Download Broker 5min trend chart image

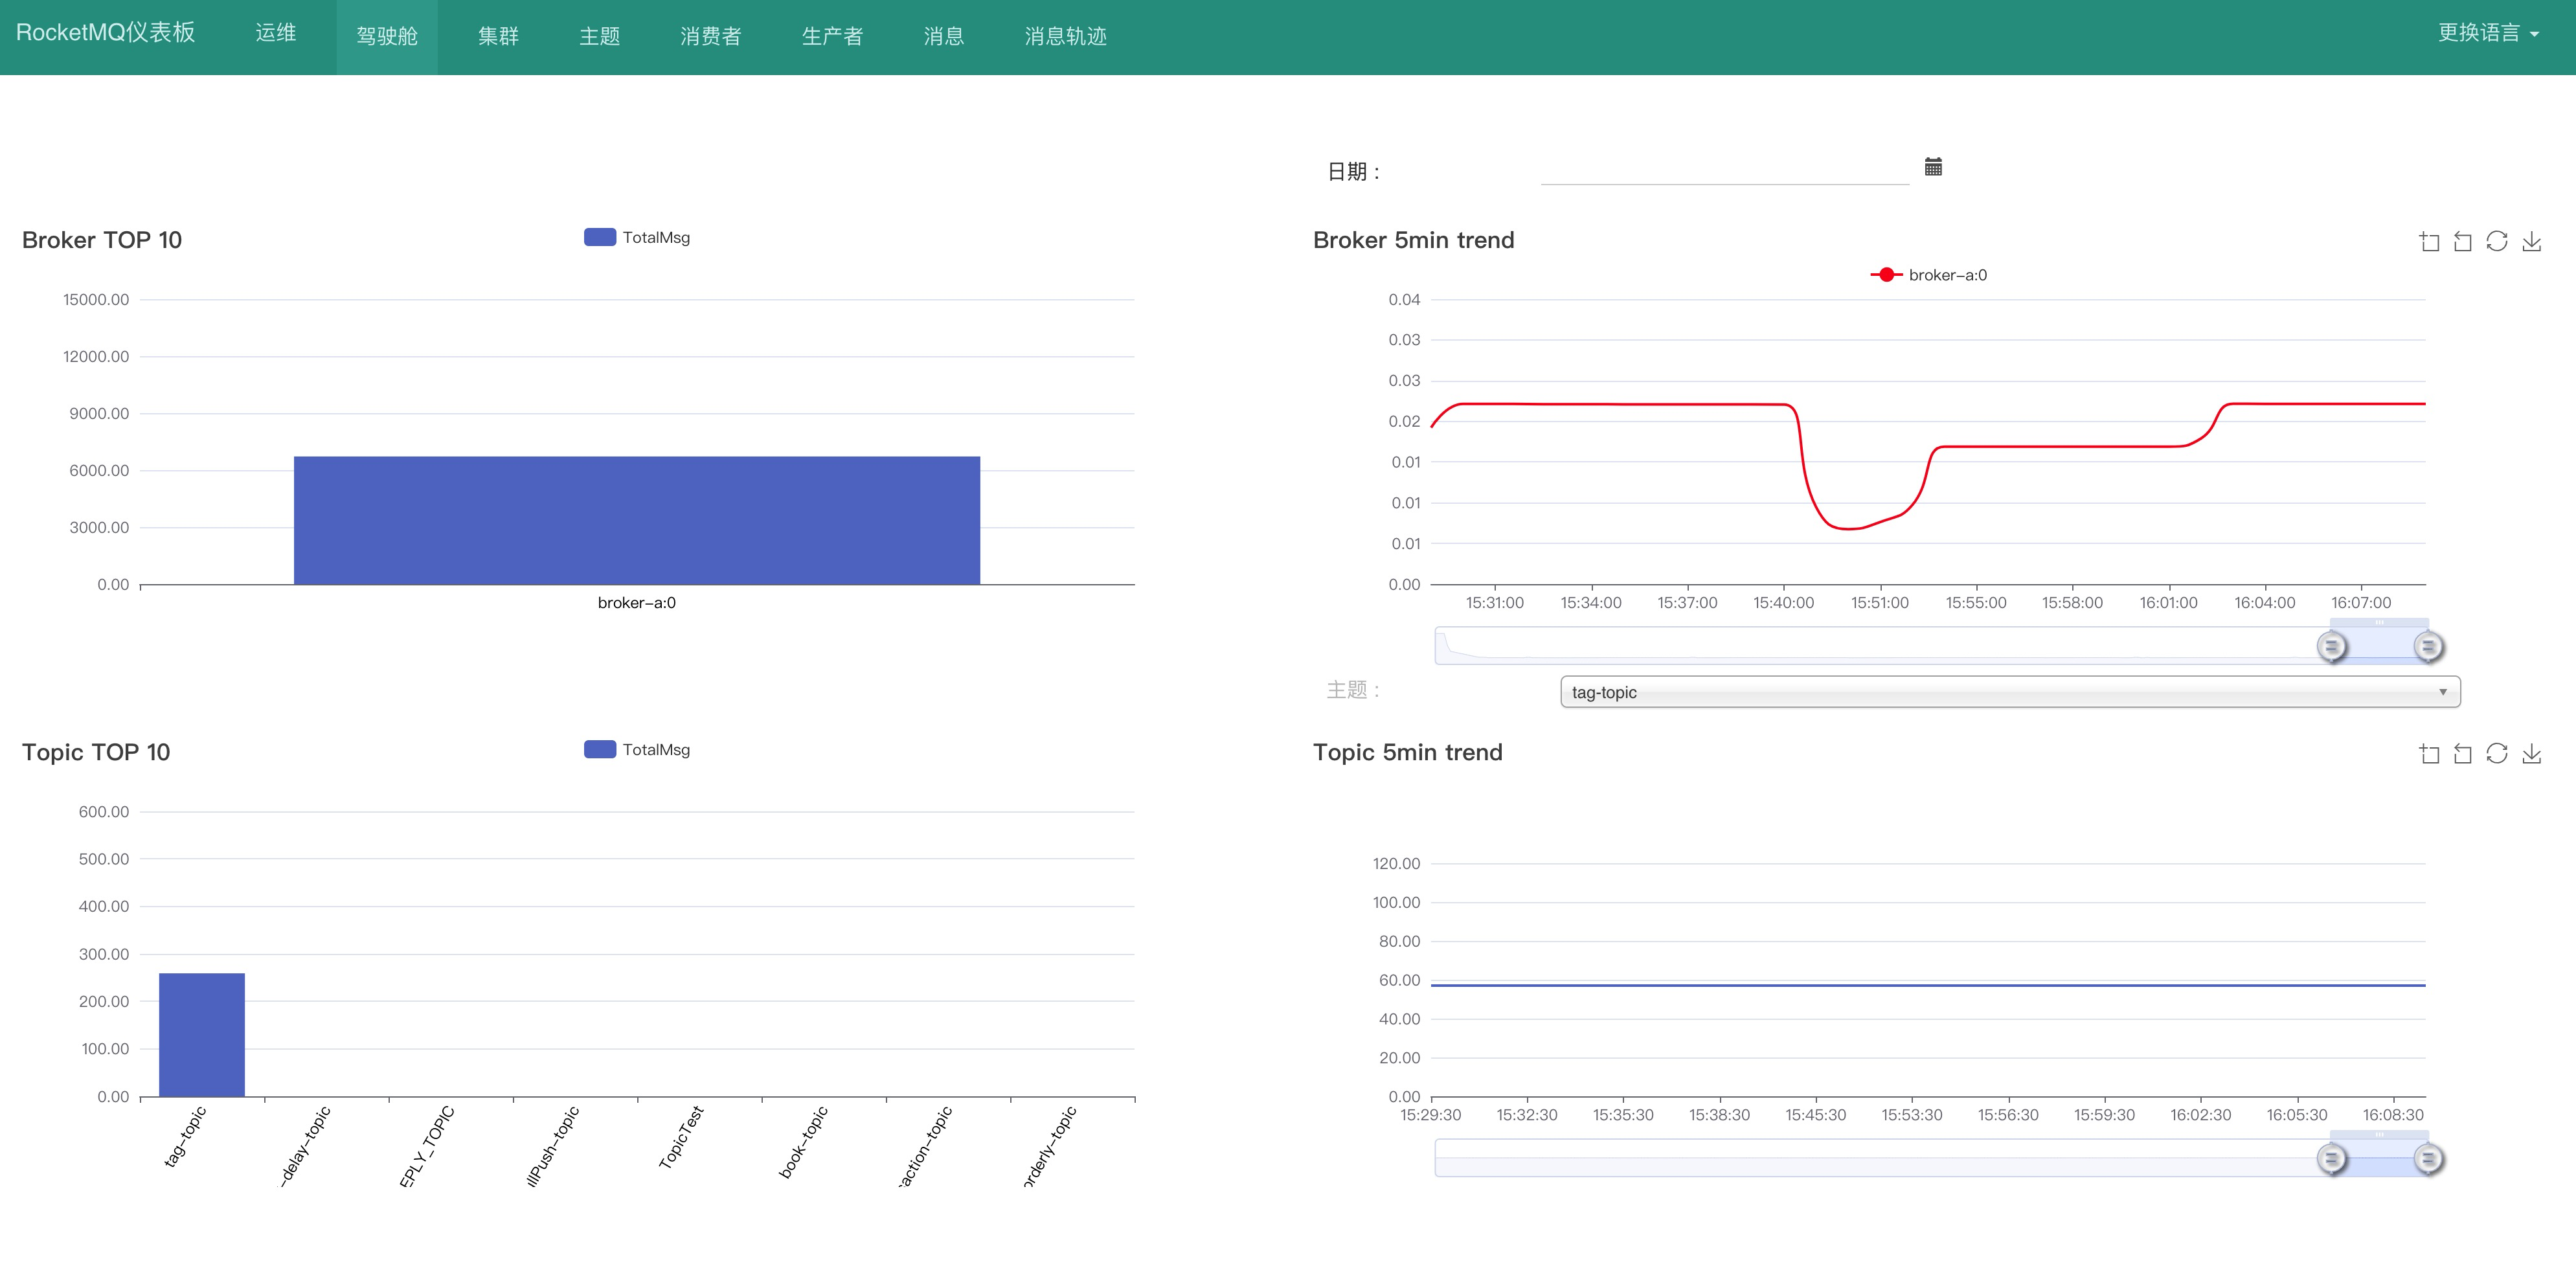2531,241
